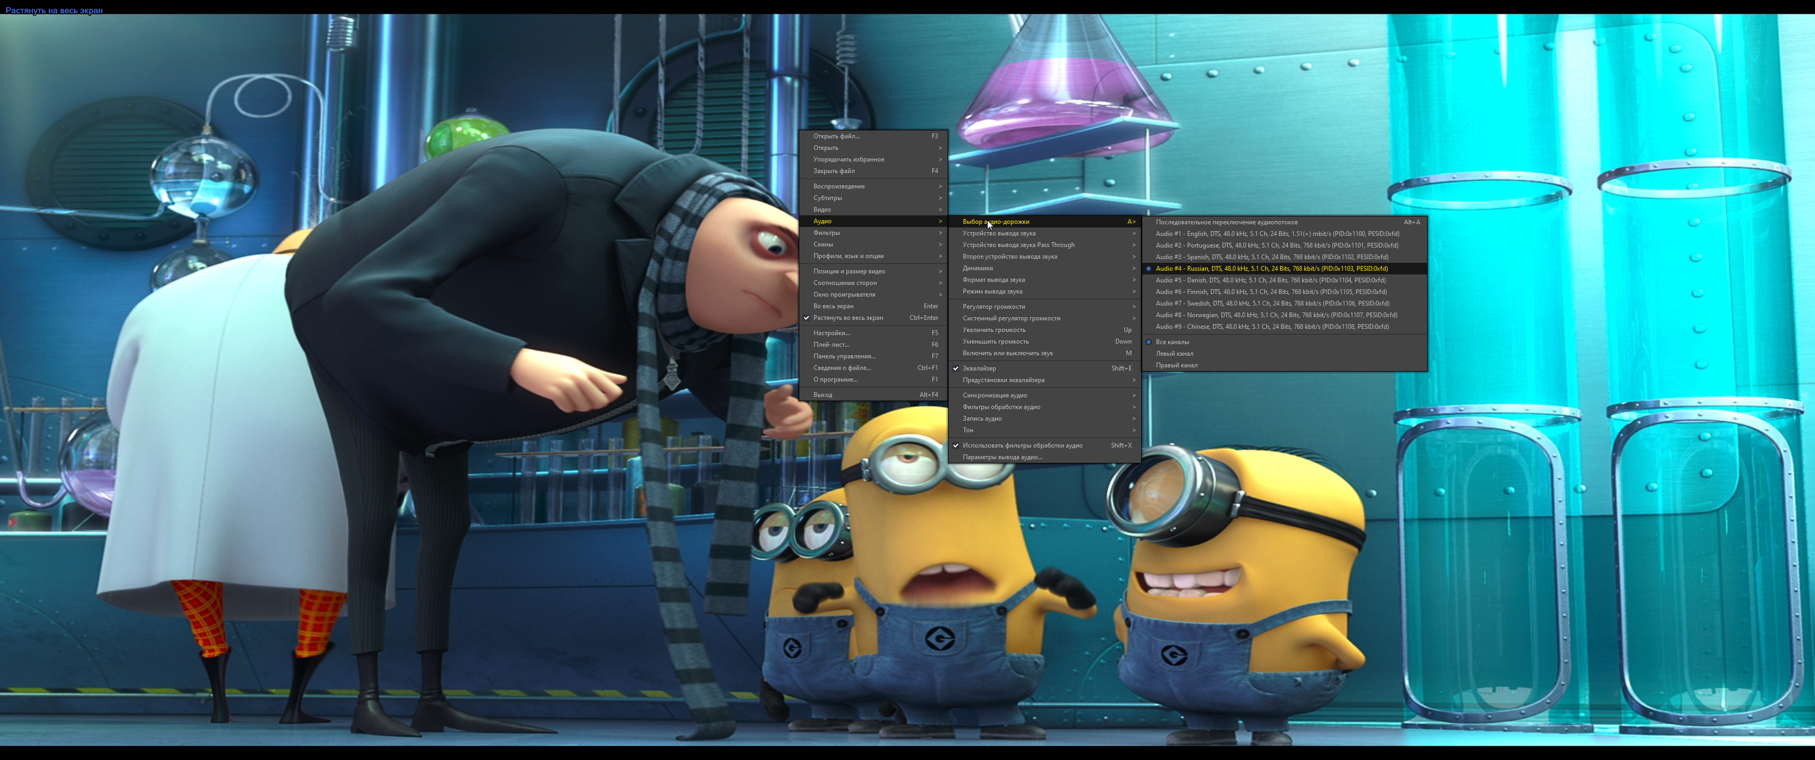
Task: Click Выход to exit the player
Action: (x=822, y=395)
